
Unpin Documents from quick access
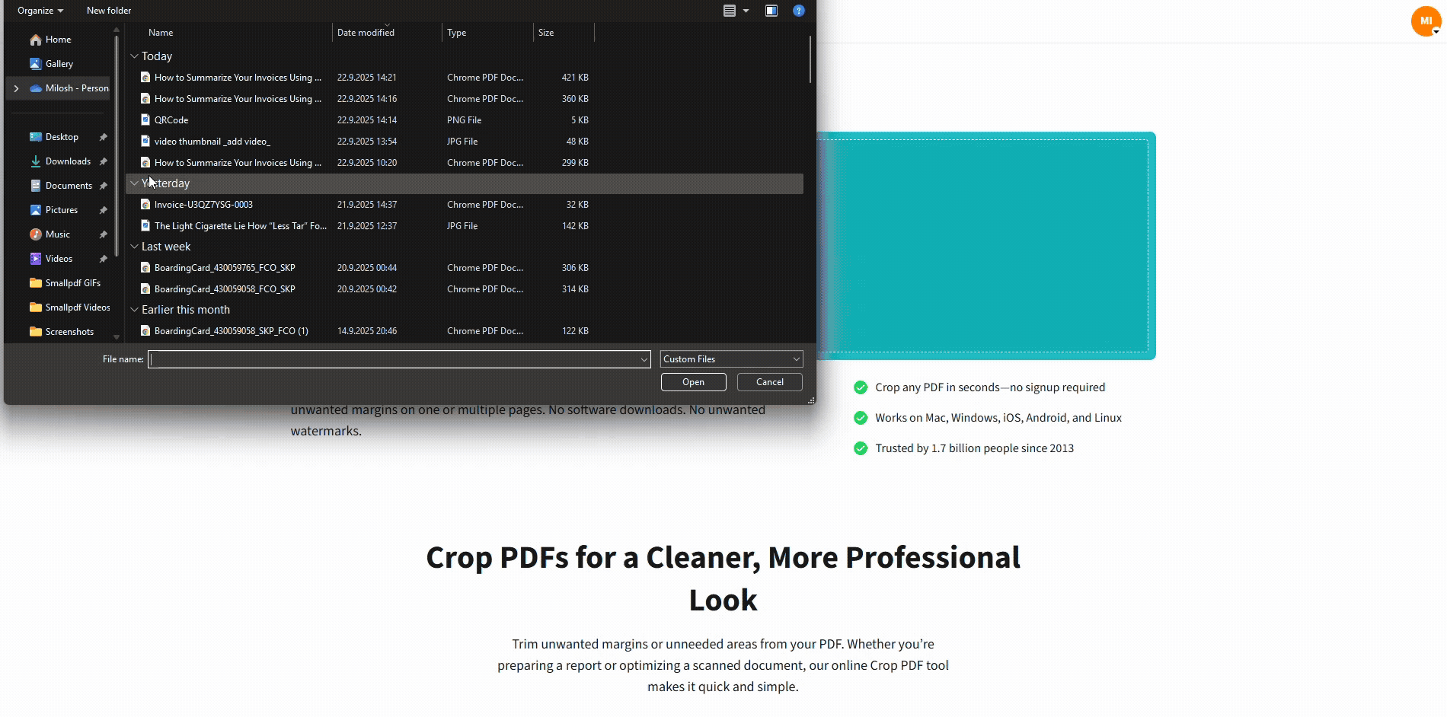103,185
